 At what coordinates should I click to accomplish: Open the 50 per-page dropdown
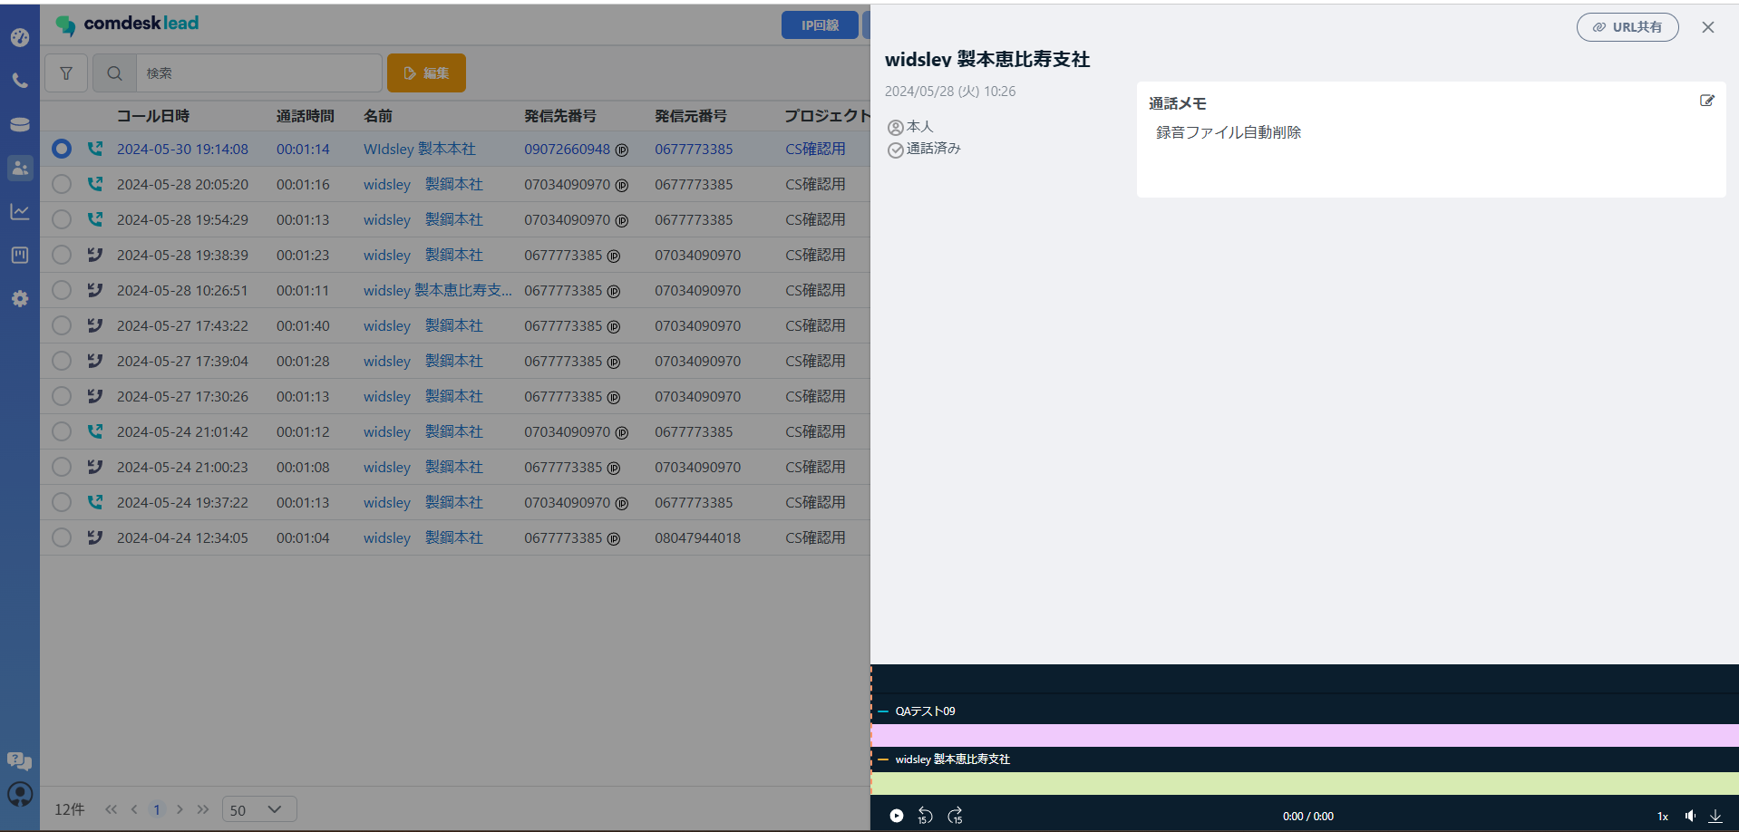pyautogui.click(x=258, y=809)
